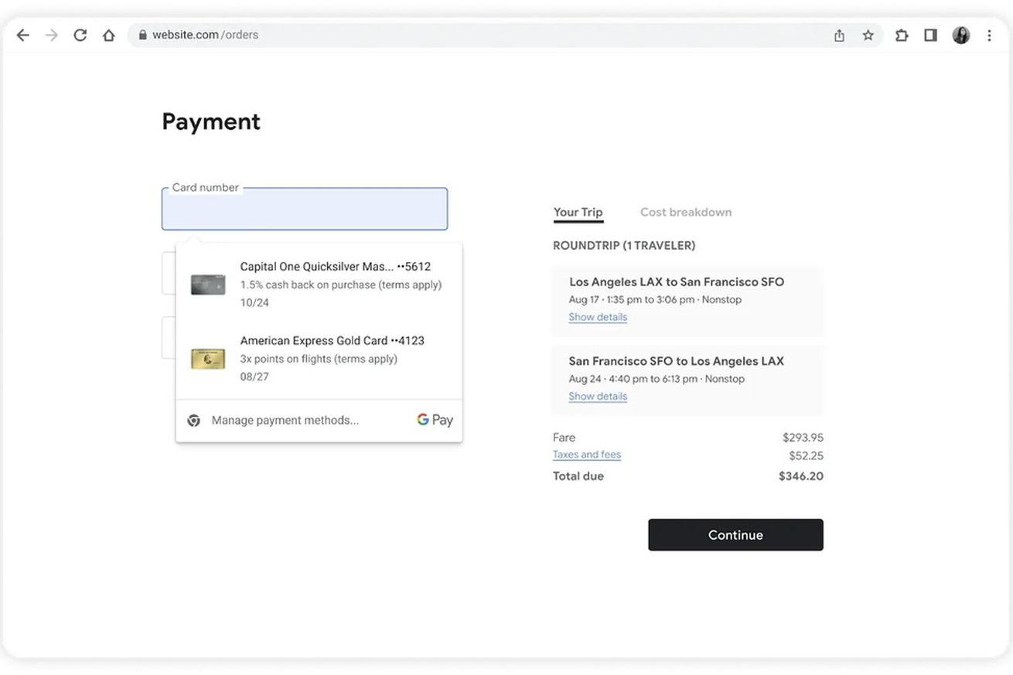
Task: Show details for LAX to SFO flight
Action: tap(598, 317)
